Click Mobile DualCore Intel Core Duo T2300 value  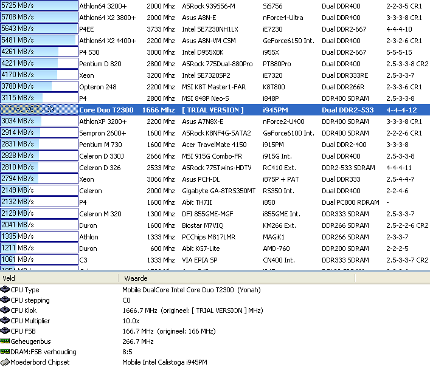coord(192,290)
